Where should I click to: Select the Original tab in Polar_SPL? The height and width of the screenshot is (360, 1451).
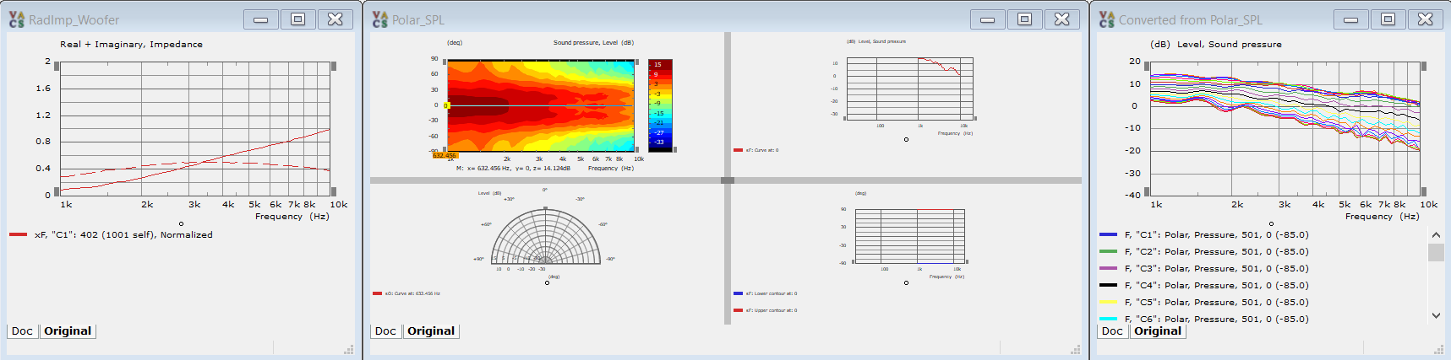point(431,331)
